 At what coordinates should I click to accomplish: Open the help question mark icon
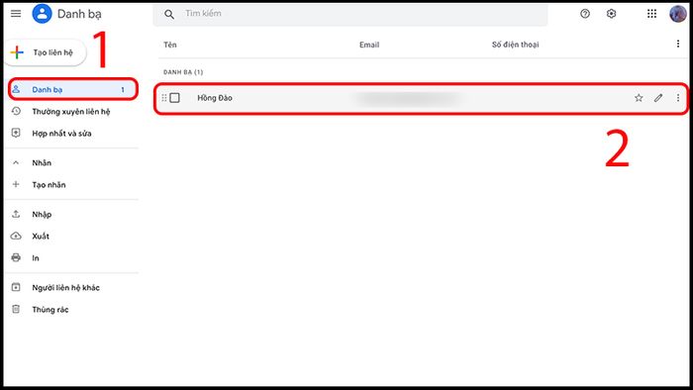click(x=585, y=14)
